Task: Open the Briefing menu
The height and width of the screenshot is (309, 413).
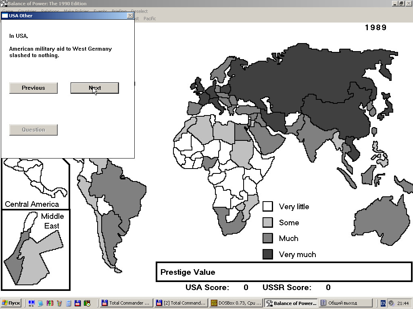Action: (119, 11)
